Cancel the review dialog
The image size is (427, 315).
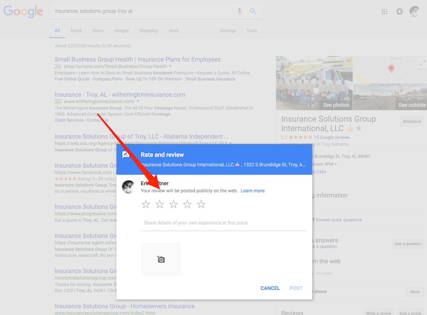270,289
